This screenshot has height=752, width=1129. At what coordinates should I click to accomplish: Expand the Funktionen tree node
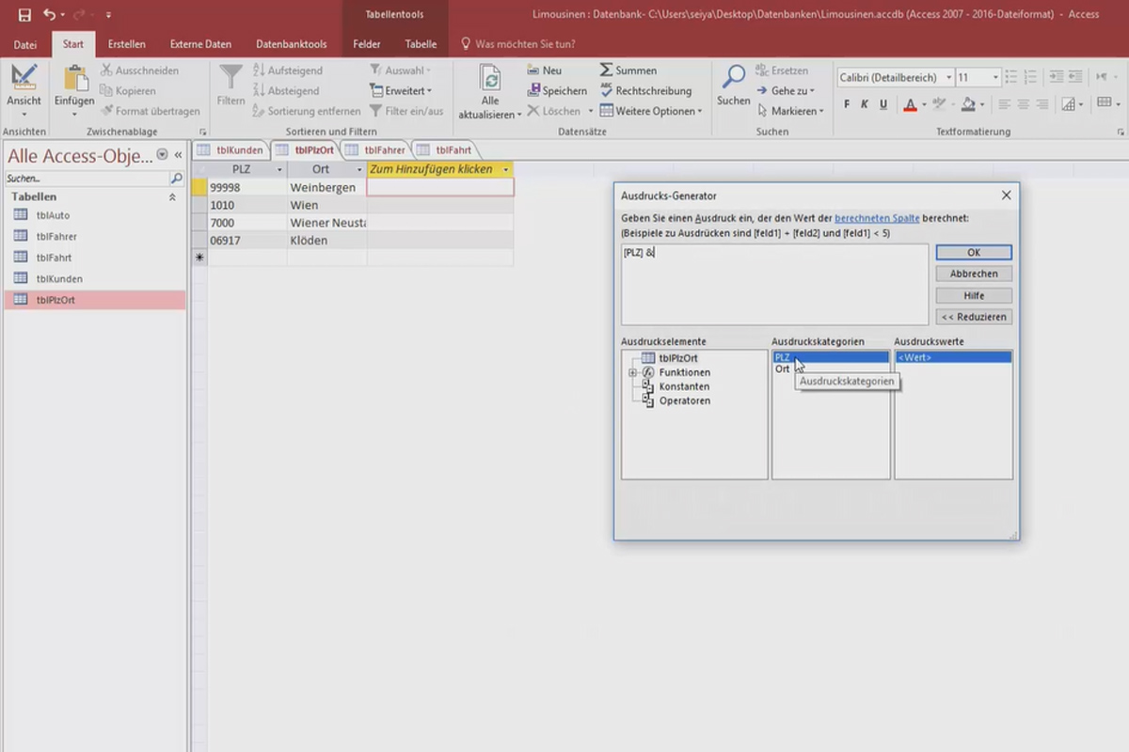pos(632,373)
